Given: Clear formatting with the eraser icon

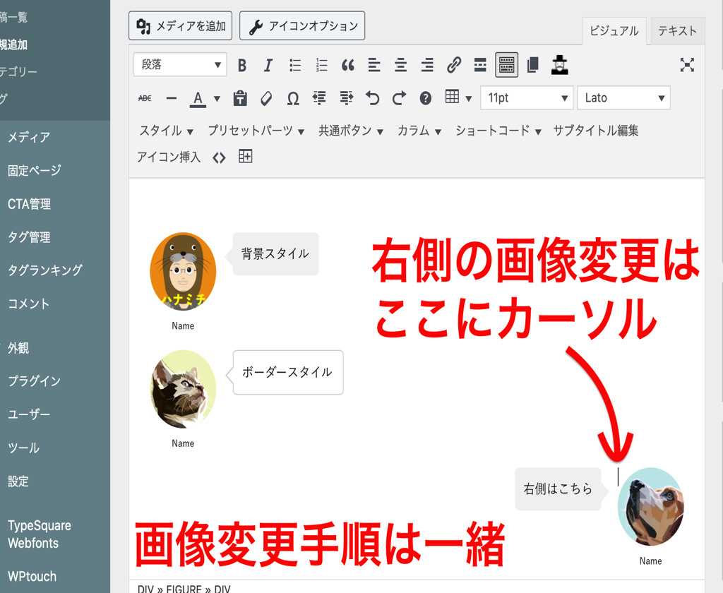Looking at the screenshot, I should click(x=266, y=98).
